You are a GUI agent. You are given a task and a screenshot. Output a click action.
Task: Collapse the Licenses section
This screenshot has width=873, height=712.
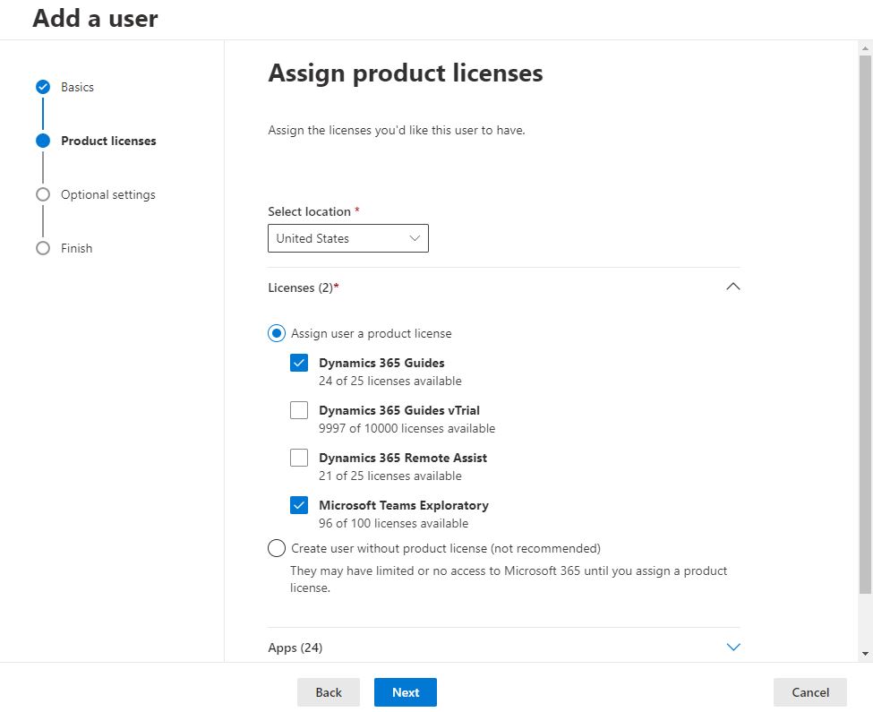(732, 286)
